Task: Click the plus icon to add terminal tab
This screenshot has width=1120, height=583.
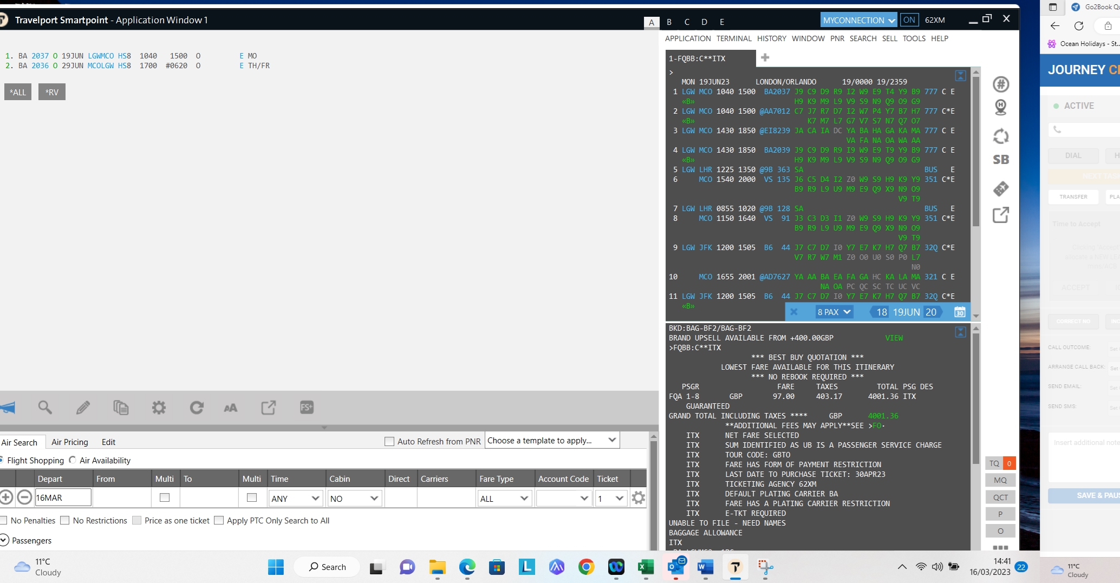Action: coord(765,58)
